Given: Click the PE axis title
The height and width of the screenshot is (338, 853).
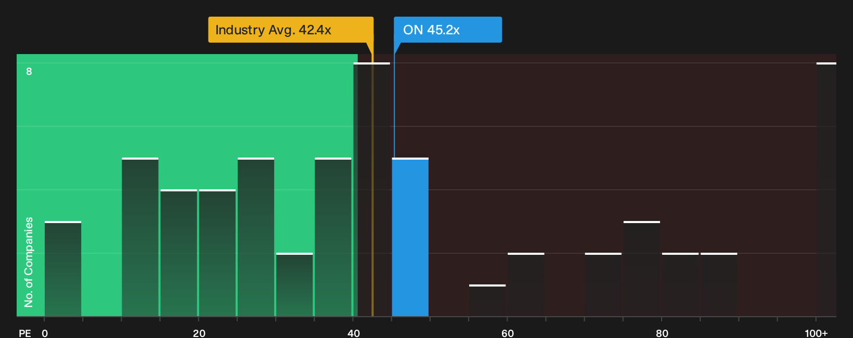Looking at the screenshot, I should coord(25,333).
